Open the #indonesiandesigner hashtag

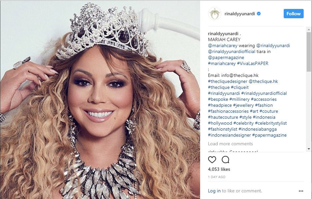(229, 135)
